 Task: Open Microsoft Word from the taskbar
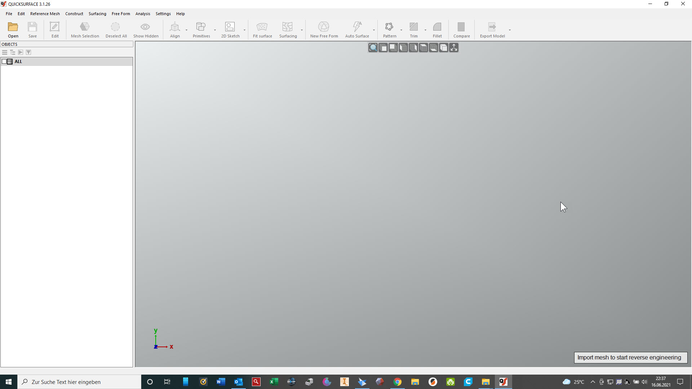[x=221, y=382]
